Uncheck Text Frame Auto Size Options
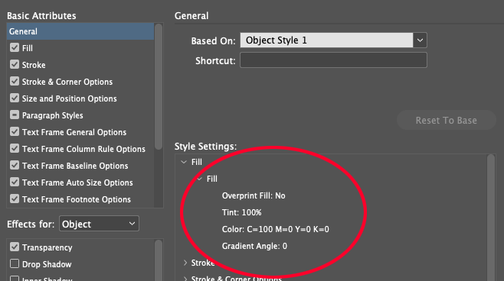 [x=15, y=182]
